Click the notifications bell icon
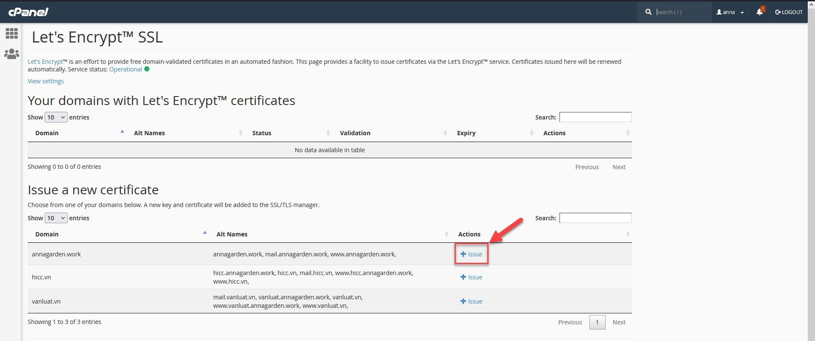 [760, 12]
